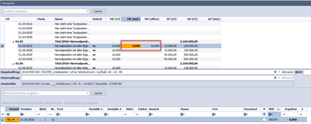Open the Hauptauftrag dropdown arrow
The height and width of the screenshot is (124, 311).
tap(279, 72)
